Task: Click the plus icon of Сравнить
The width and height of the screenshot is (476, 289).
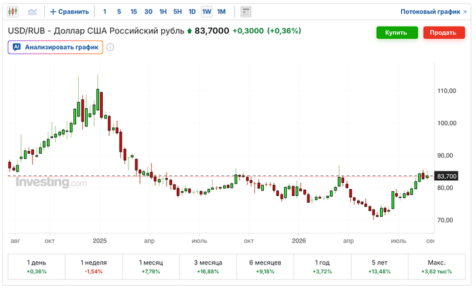Action: click(53, 12)
